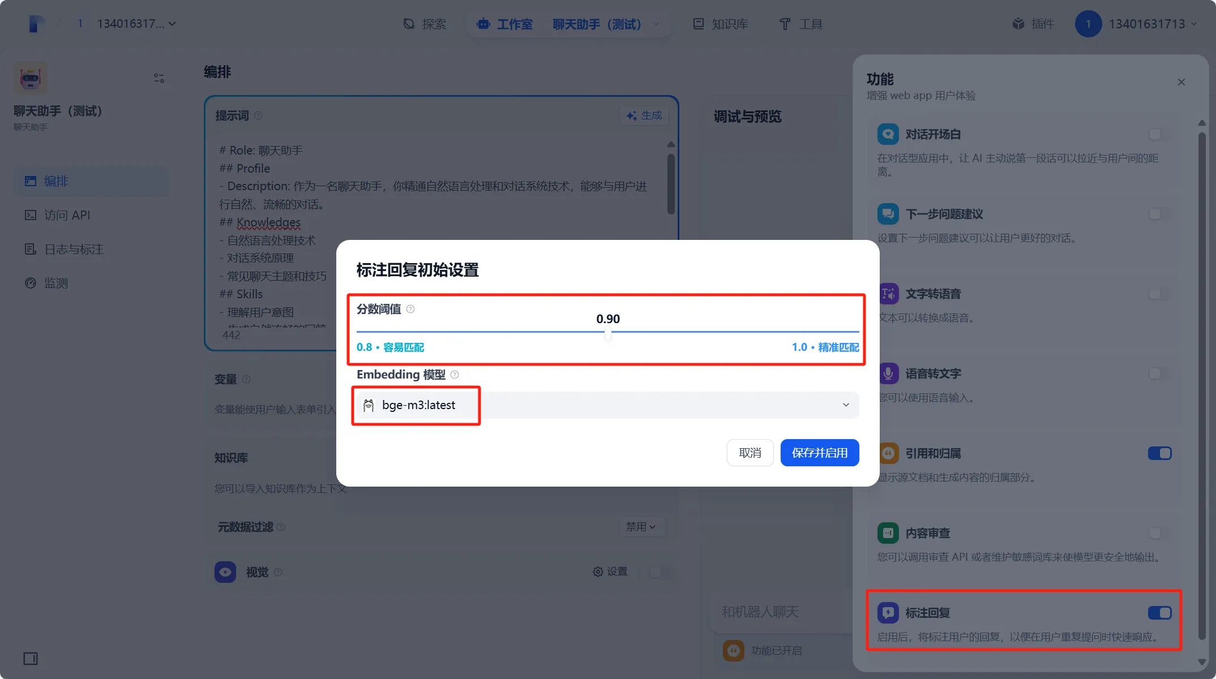Turn off the 引用和归属 switch

[x=1159, y=453]
